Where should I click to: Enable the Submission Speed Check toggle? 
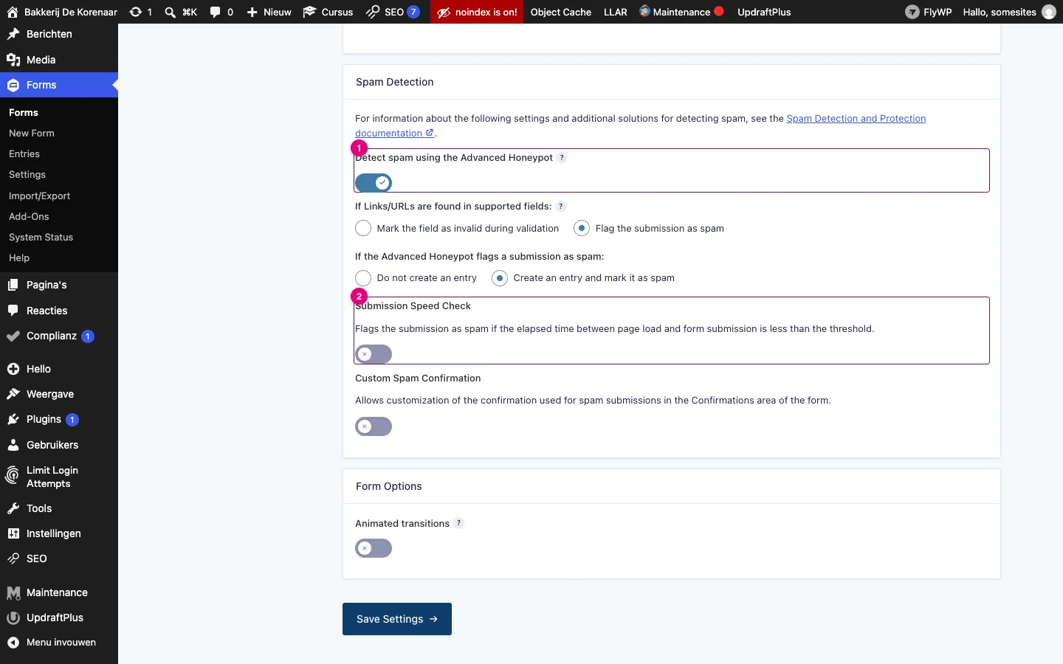click(x=374, y=354)
